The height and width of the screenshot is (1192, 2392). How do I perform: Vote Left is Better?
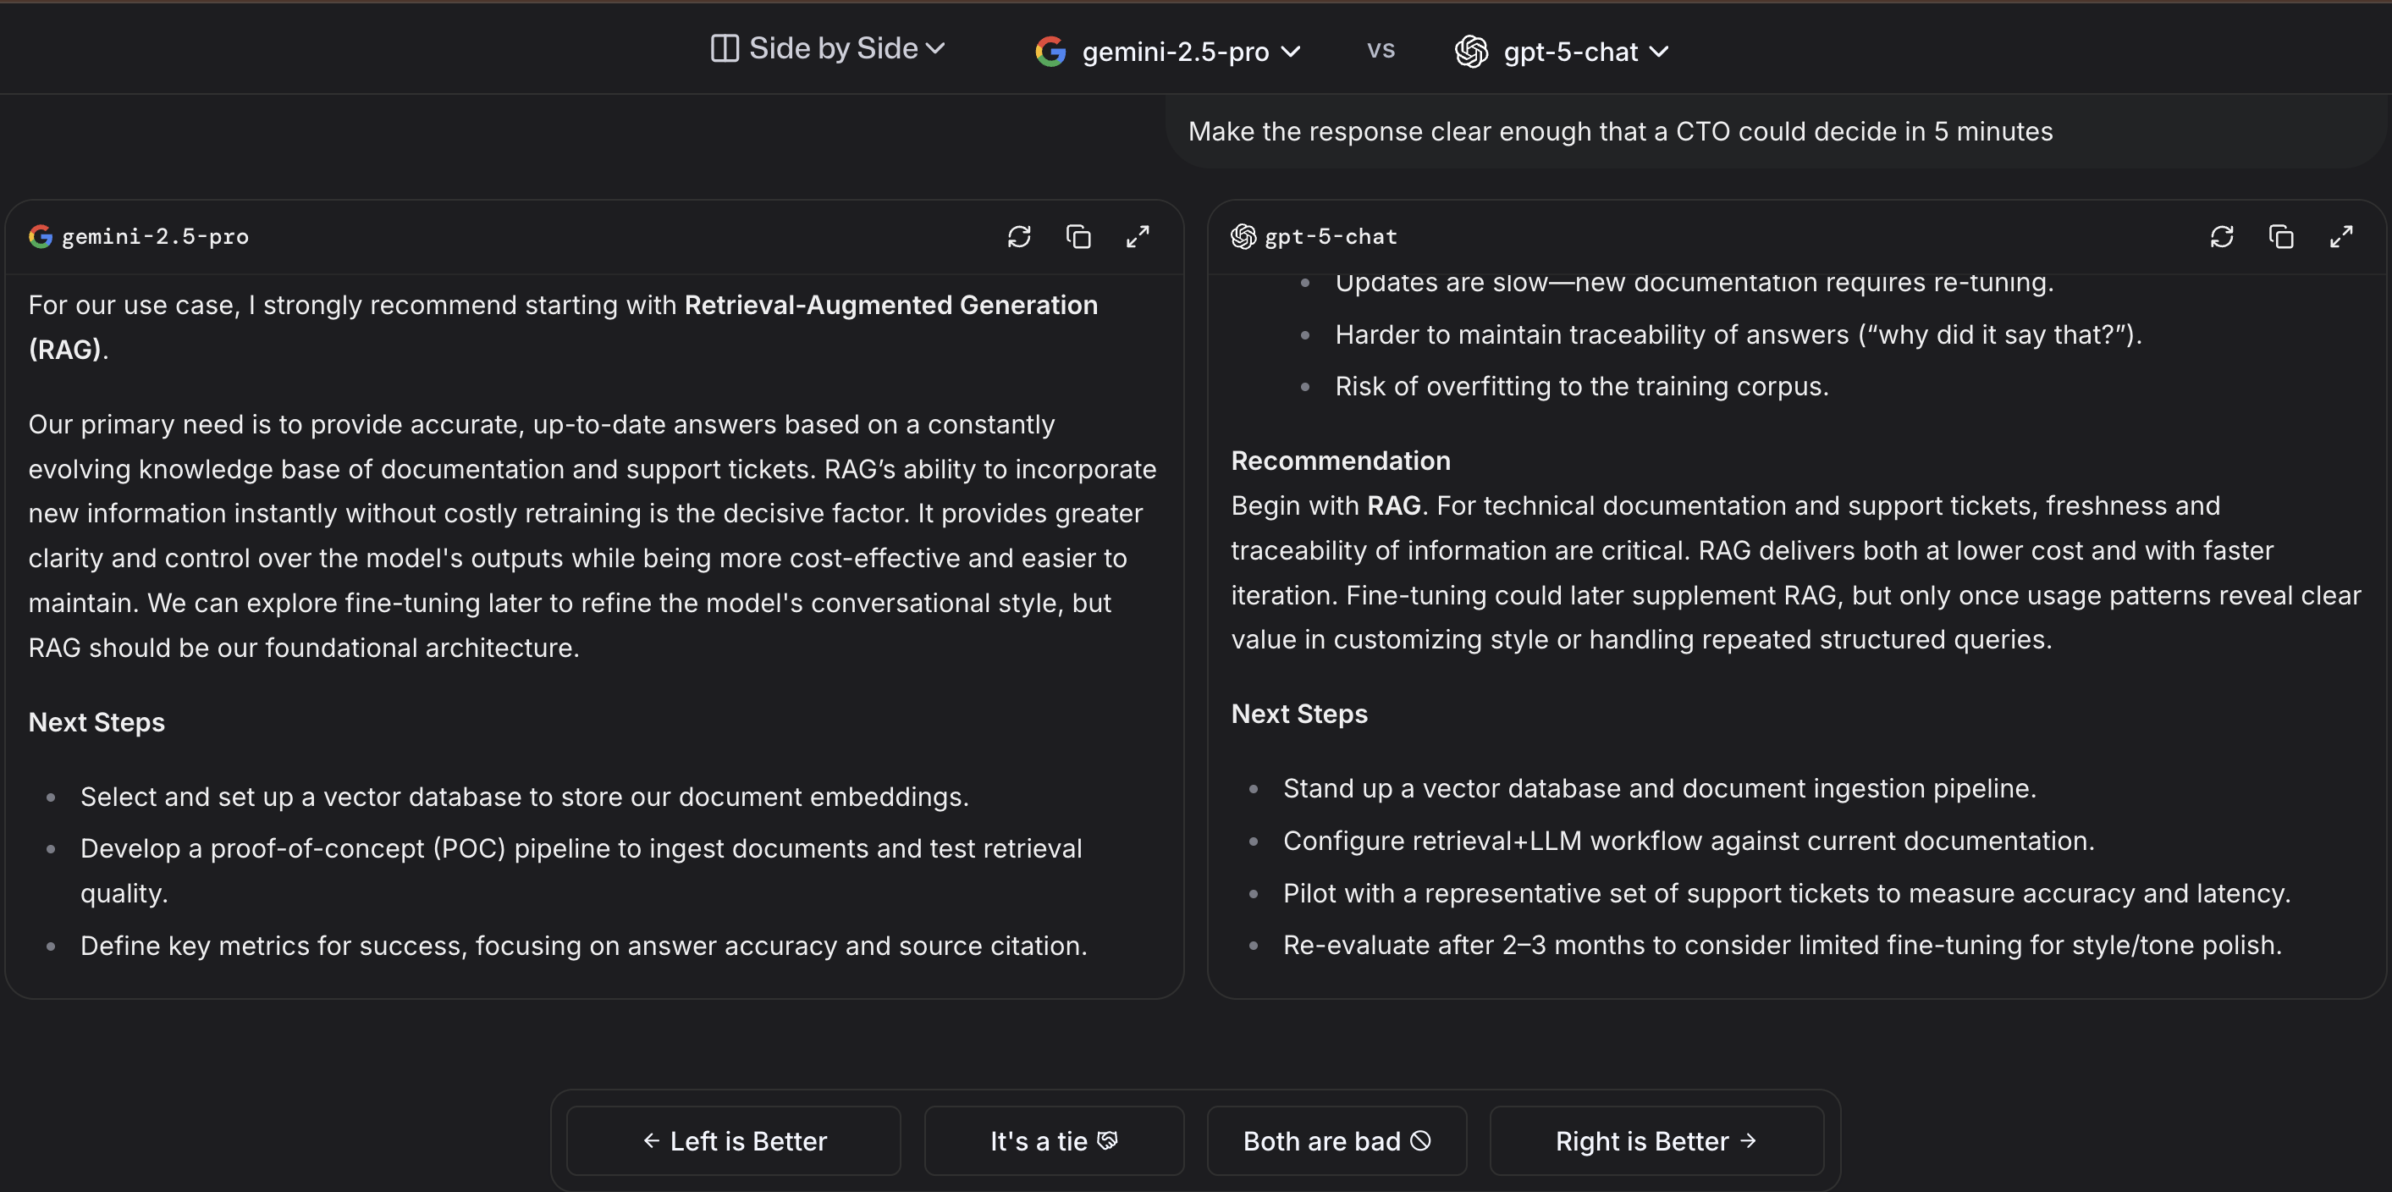click(x=734, y=1141)
